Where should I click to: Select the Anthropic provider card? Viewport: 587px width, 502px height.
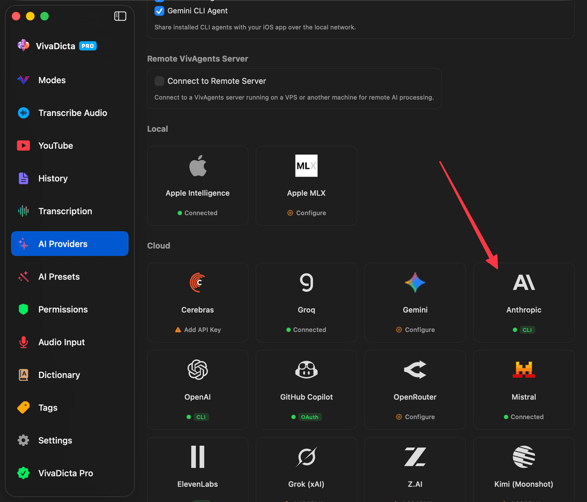pyautogui.click(x=523, y=302)
